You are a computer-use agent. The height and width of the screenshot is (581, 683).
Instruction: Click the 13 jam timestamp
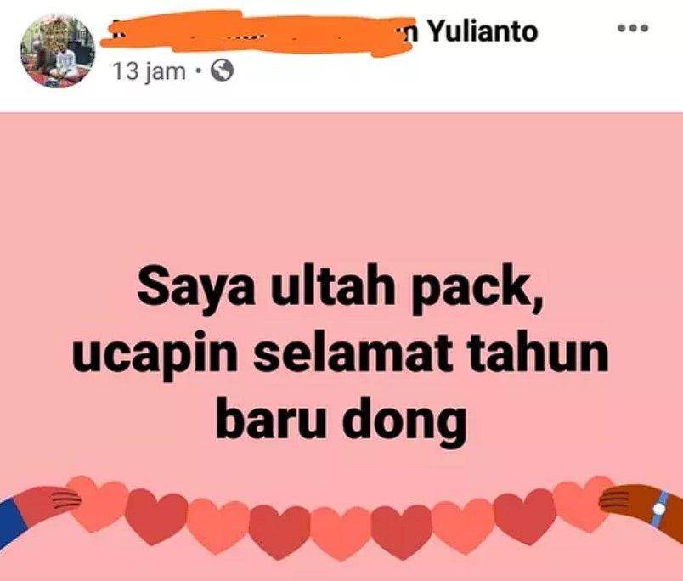[150, 71]
